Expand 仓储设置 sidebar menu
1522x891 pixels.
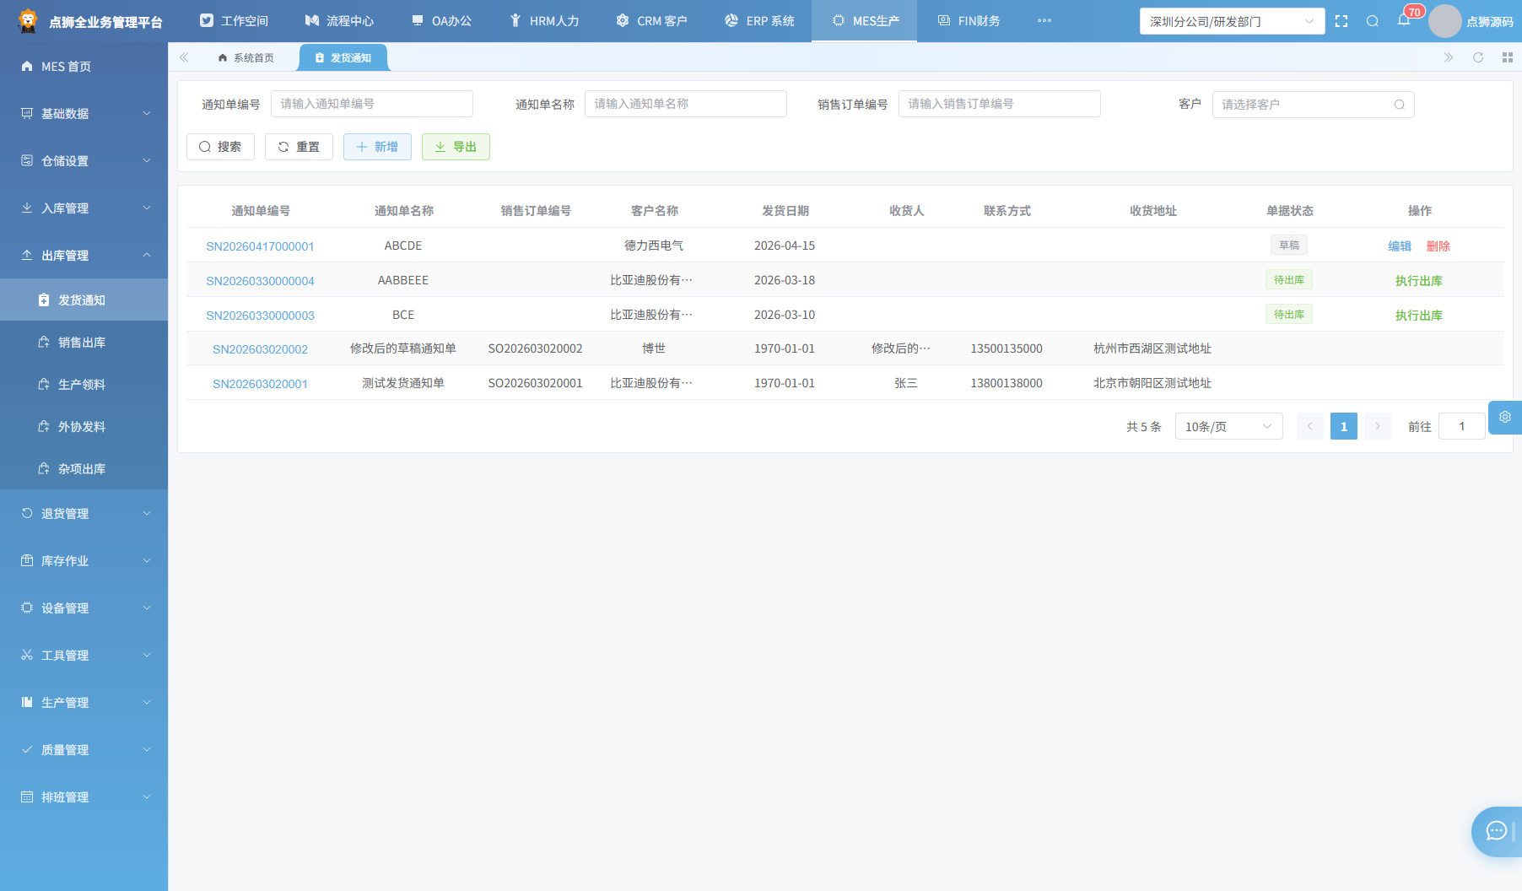(84, 160)
